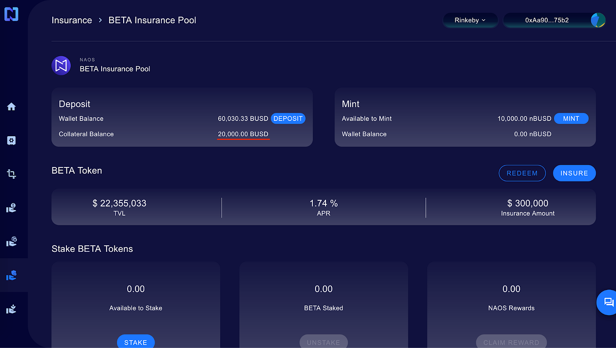This screenshot has width=616, height=348.
Task: Open the hand with plant sprout icon
Action: pyautogui.click(x=11, y=309)
